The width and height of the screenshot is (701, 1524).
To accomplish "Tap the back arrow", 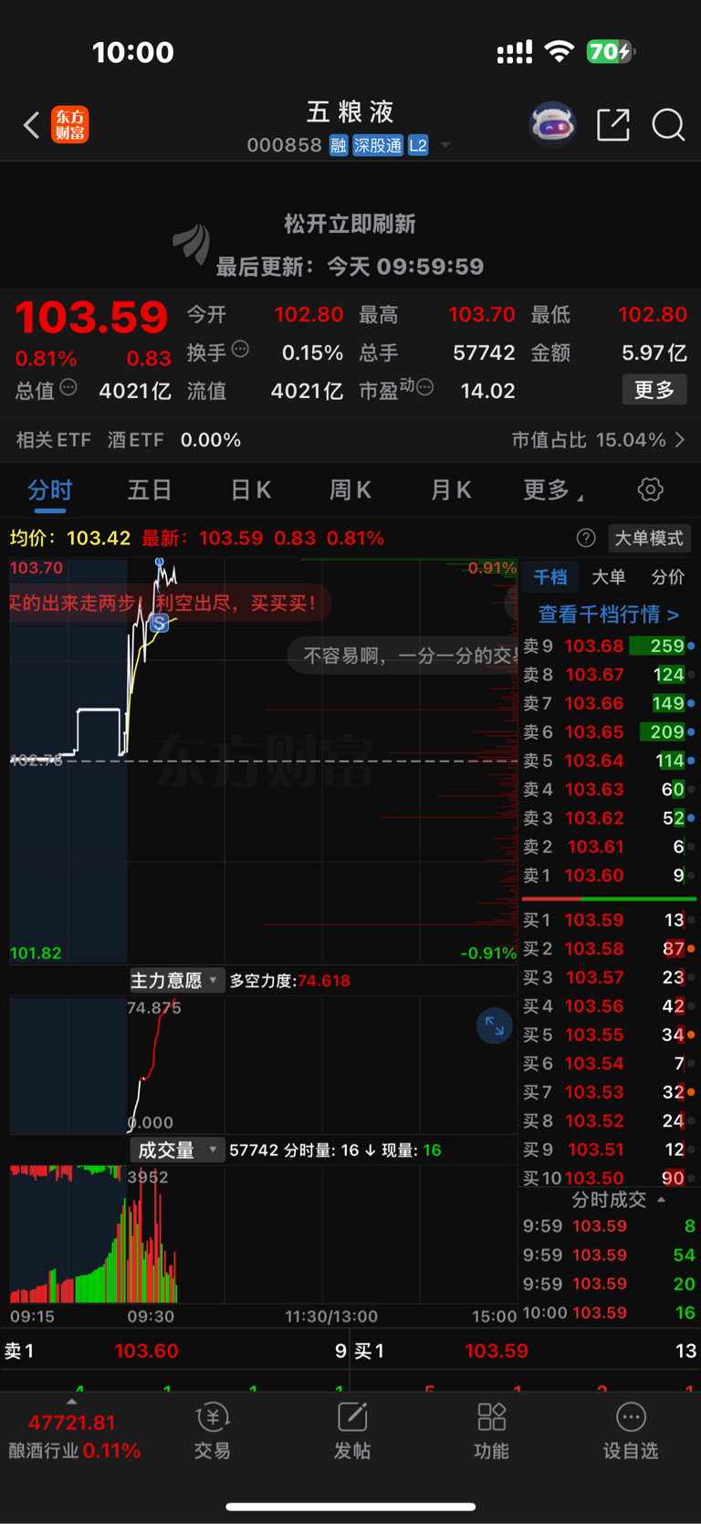I will [31, 125].
